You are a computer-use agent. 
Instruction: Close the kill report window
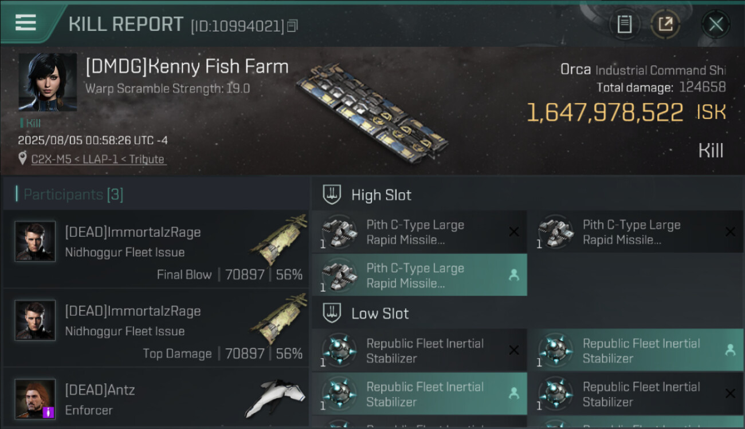pos(715,25)
